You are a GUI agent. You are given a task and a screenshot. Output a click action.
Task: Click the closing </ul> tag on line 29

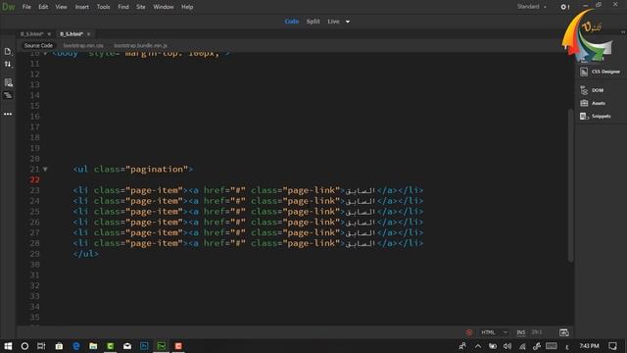85,254
